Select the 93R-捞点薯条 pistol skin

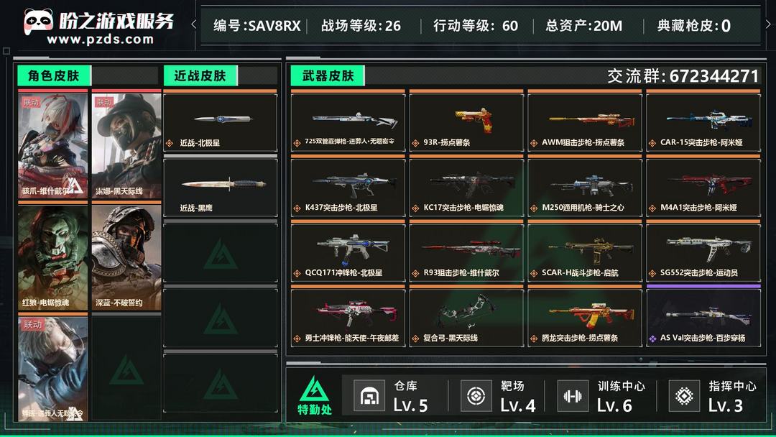466,121
